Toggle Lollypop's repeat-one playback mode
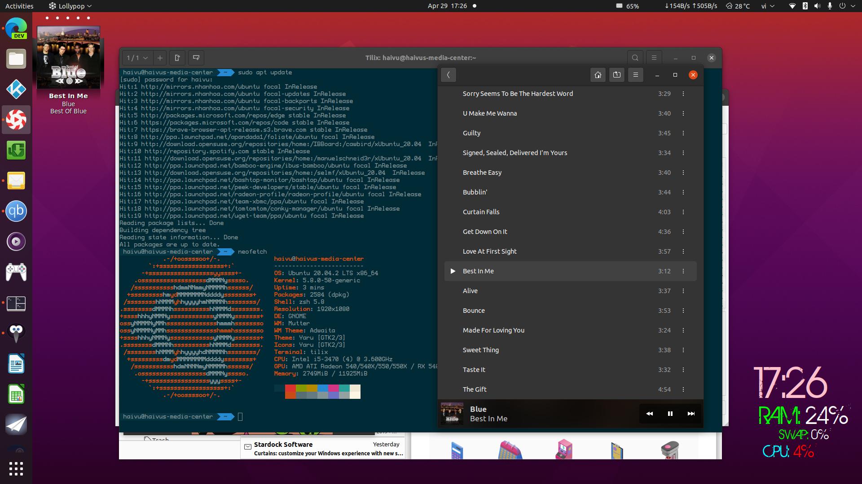The image size is (862, 484). click(617, 75)
